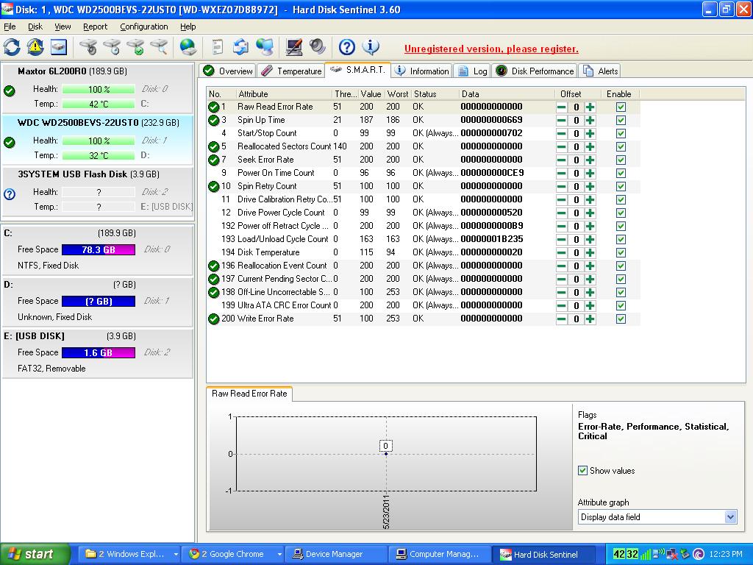753x565 pixels.
Task: Open the Disk menu
Action: pyautogui.click(x=35, y=26)
